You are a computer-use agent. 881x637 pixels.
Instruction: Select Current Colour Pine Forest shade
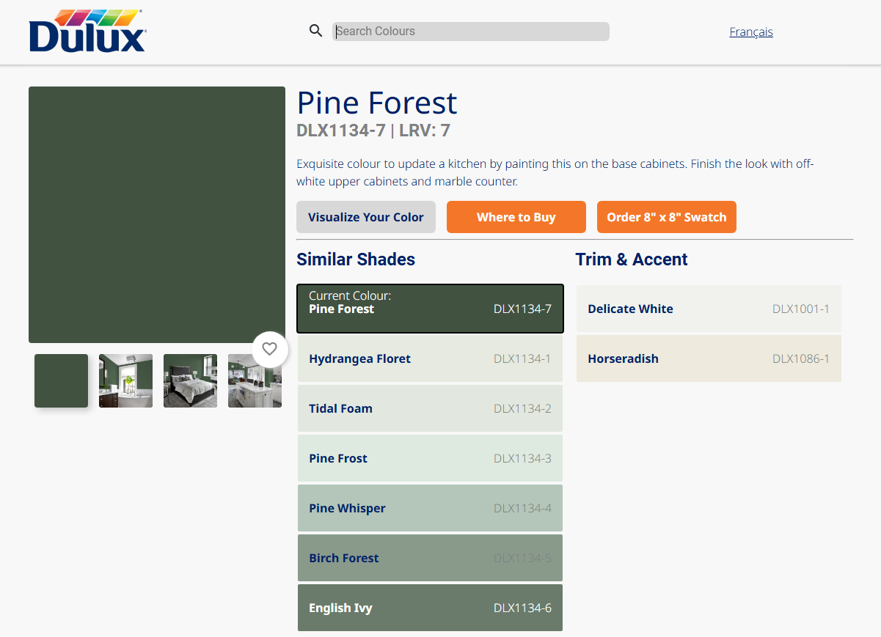point(430,309)
